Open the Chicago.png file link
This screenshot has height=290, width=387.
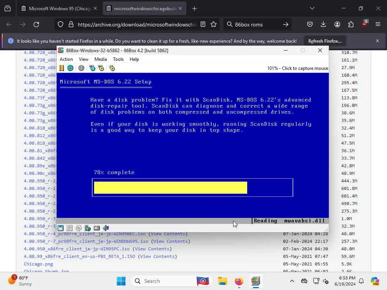pos(38,264)
